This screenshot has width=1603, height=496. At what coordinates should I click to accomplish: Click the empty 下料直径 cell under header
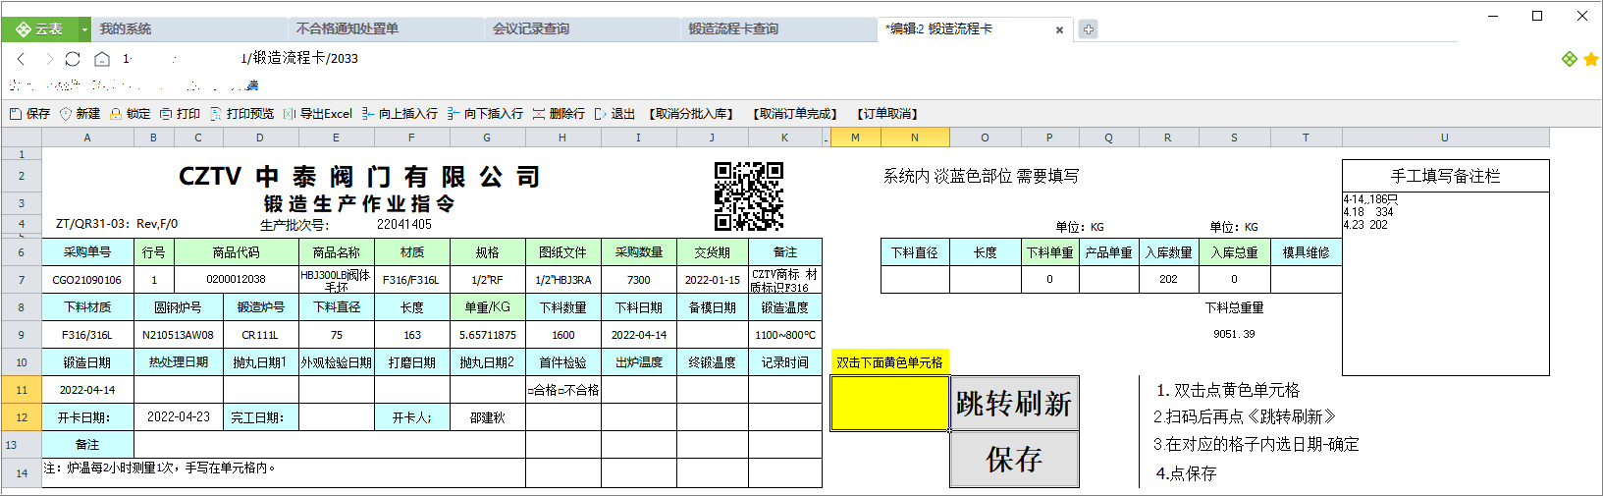pos(915,279)
